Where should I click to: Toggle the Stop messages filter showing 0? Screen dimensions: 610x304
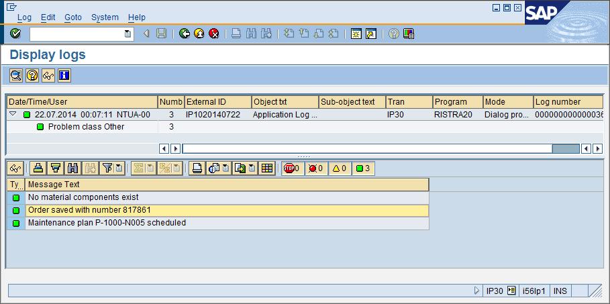(x=293, y=168)
